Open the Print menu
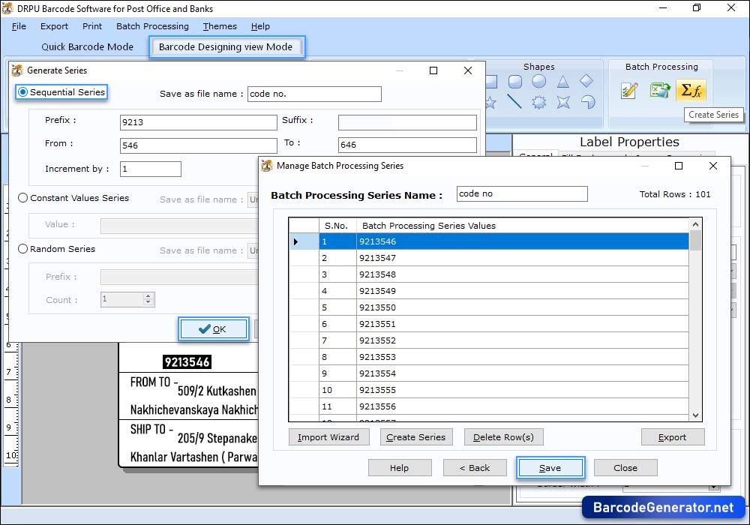 [x=91, y=26]
